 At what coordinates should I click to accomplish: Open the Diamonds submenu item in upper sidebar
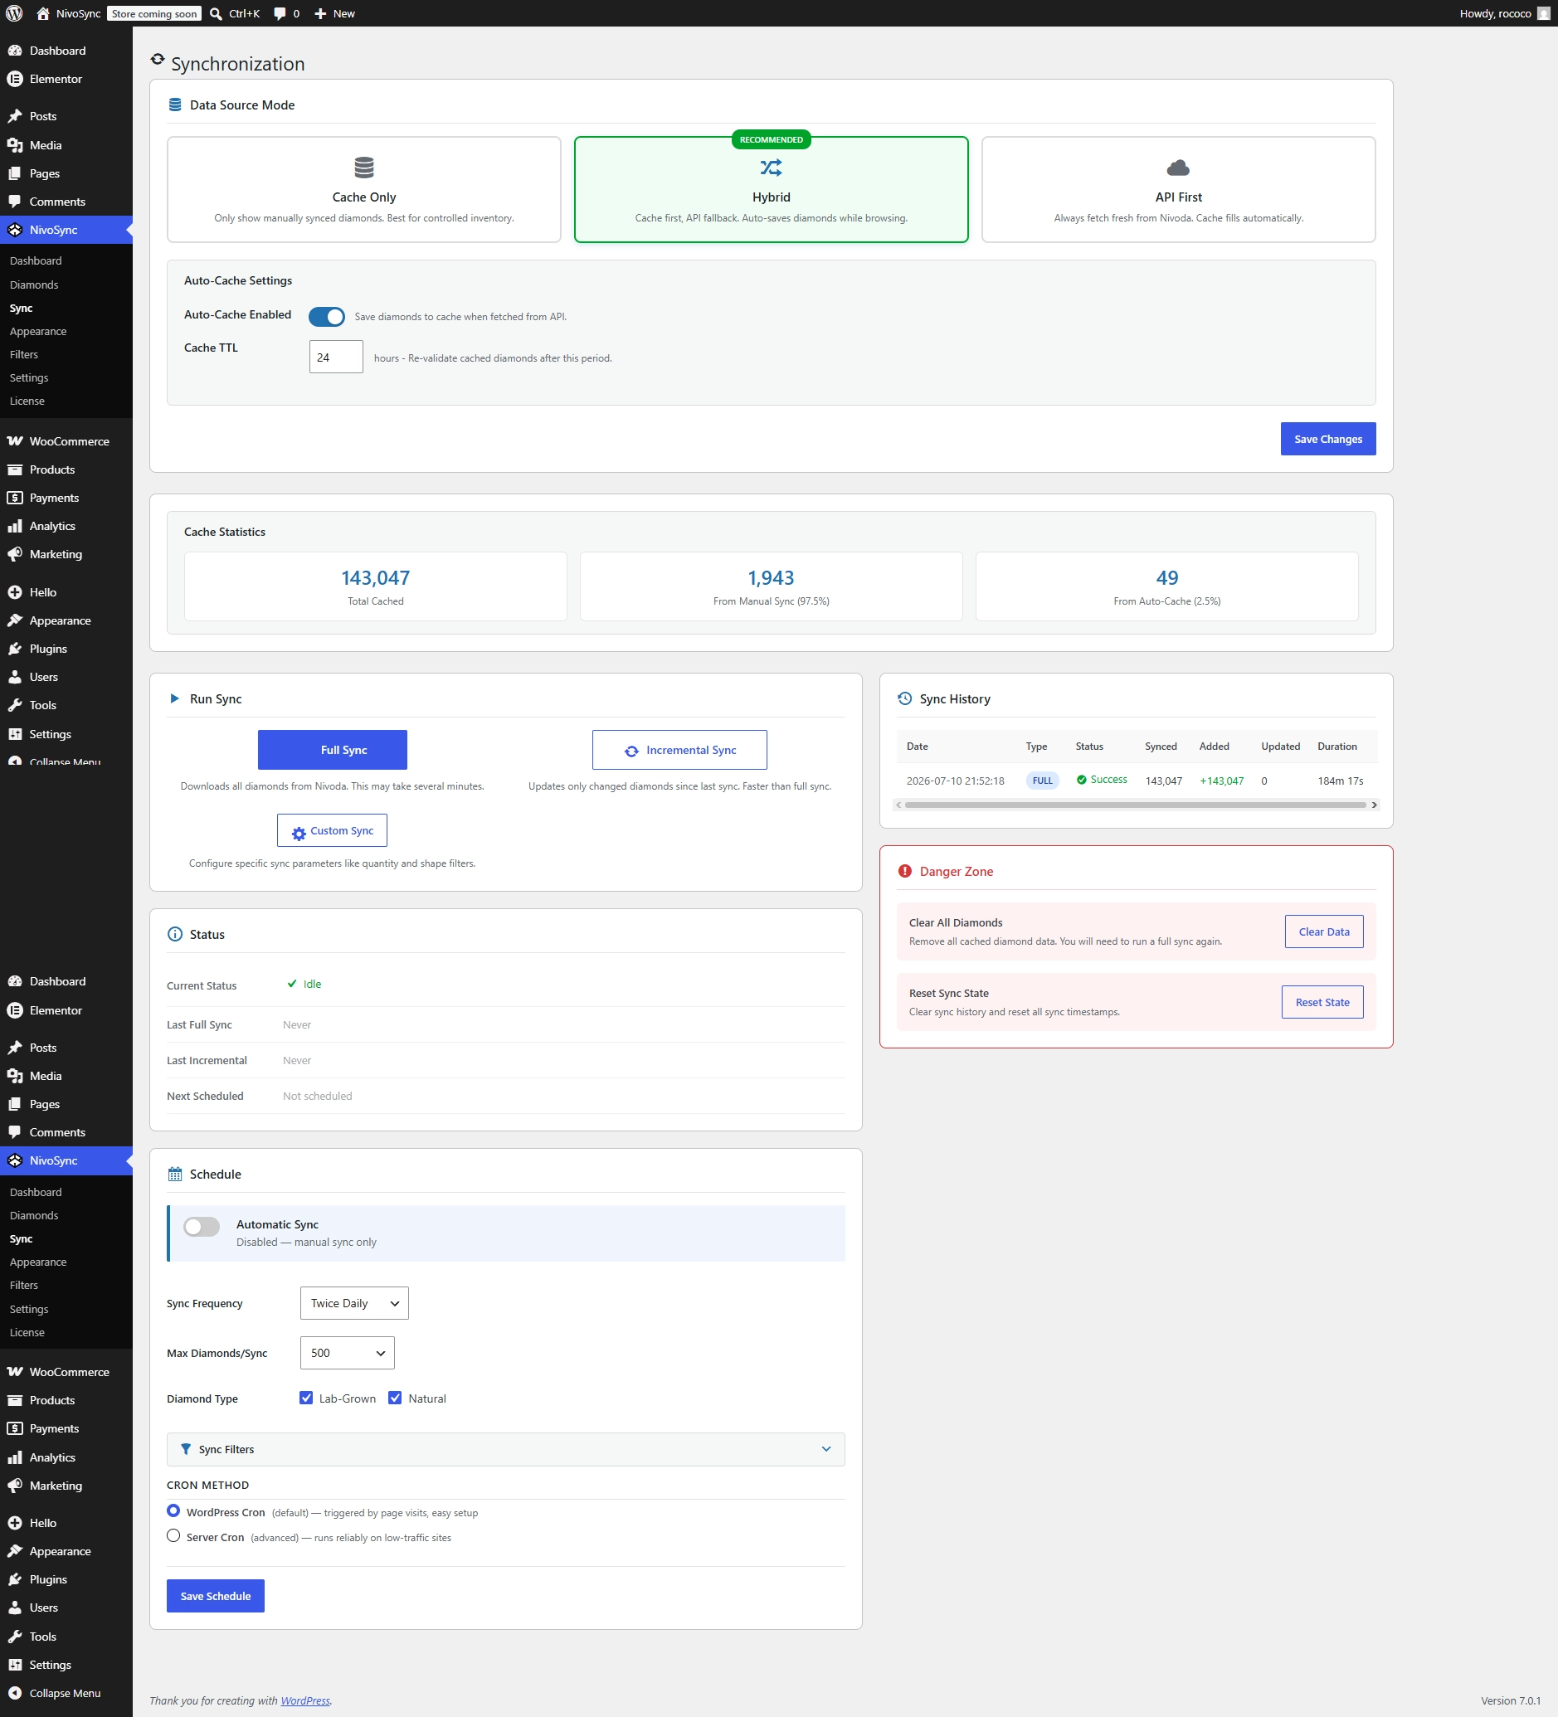click(x=34, y=285)
